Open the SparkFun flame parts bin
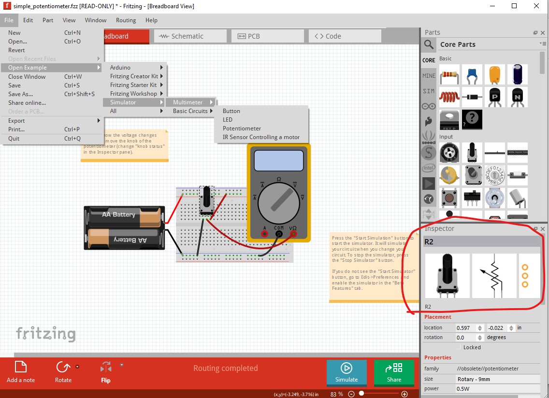 429,121
